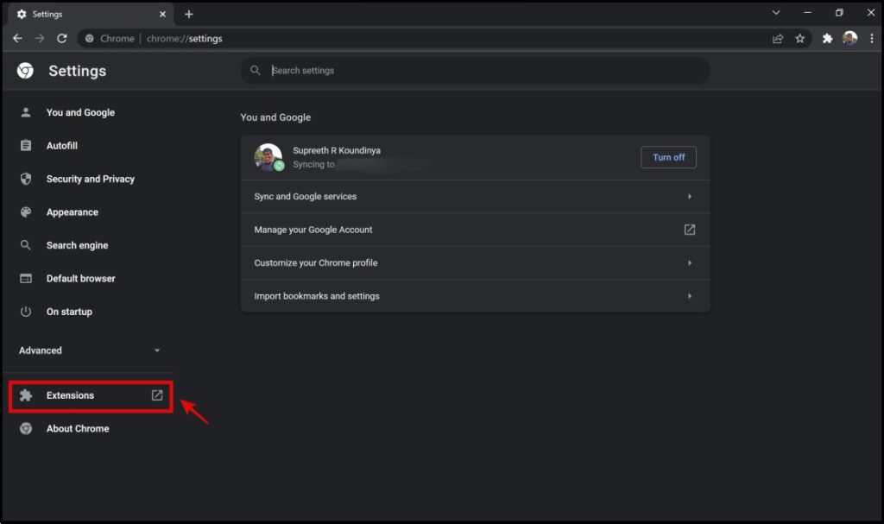Screen dimensions: 884x524
Task: Focus the Search settings field
Action: click(x=476, y=71)
